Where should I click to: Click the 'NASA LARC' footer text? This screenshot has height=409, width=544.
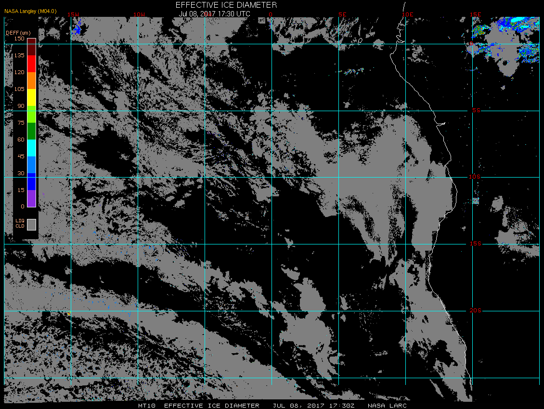pyautogui.click(x=387, y=406)
